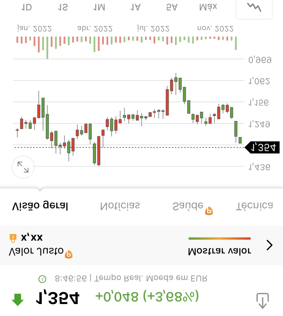
Task: Open the chart type selector icon
Action: (x=254, y=8)
